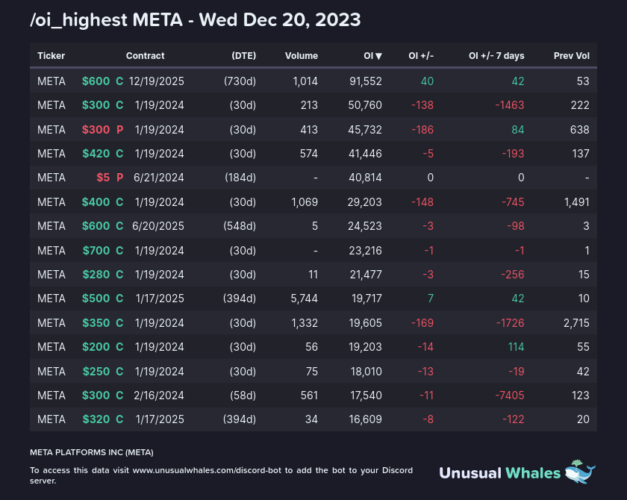The image size is (627, 500).
Task: Click the OI change value -138
Action: click(x=422, y=105)
